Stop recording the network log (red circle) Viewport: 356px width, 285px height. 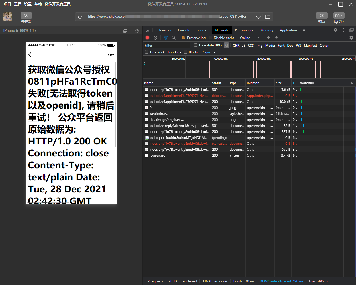coord(147,38)
